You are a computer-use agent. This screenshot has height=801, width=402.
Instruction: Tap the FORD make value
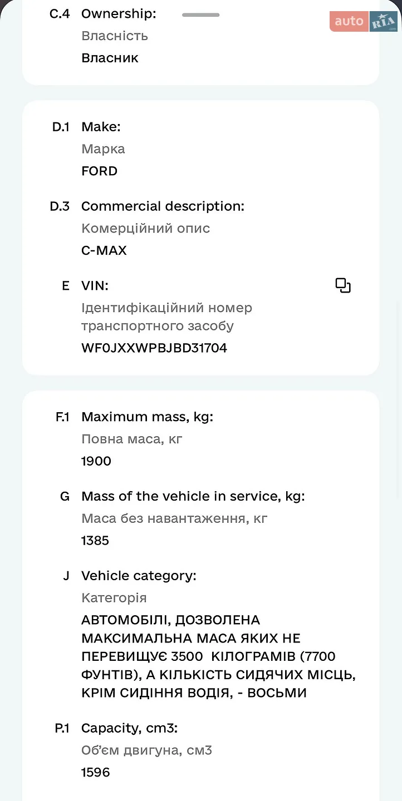point(100,171)
